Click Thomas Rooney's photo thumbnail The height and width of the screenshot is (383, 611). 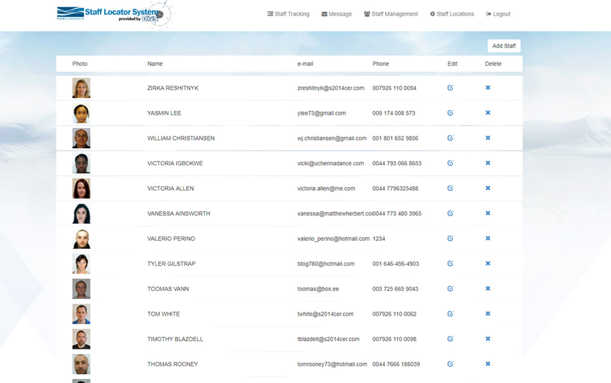(81, 364)
